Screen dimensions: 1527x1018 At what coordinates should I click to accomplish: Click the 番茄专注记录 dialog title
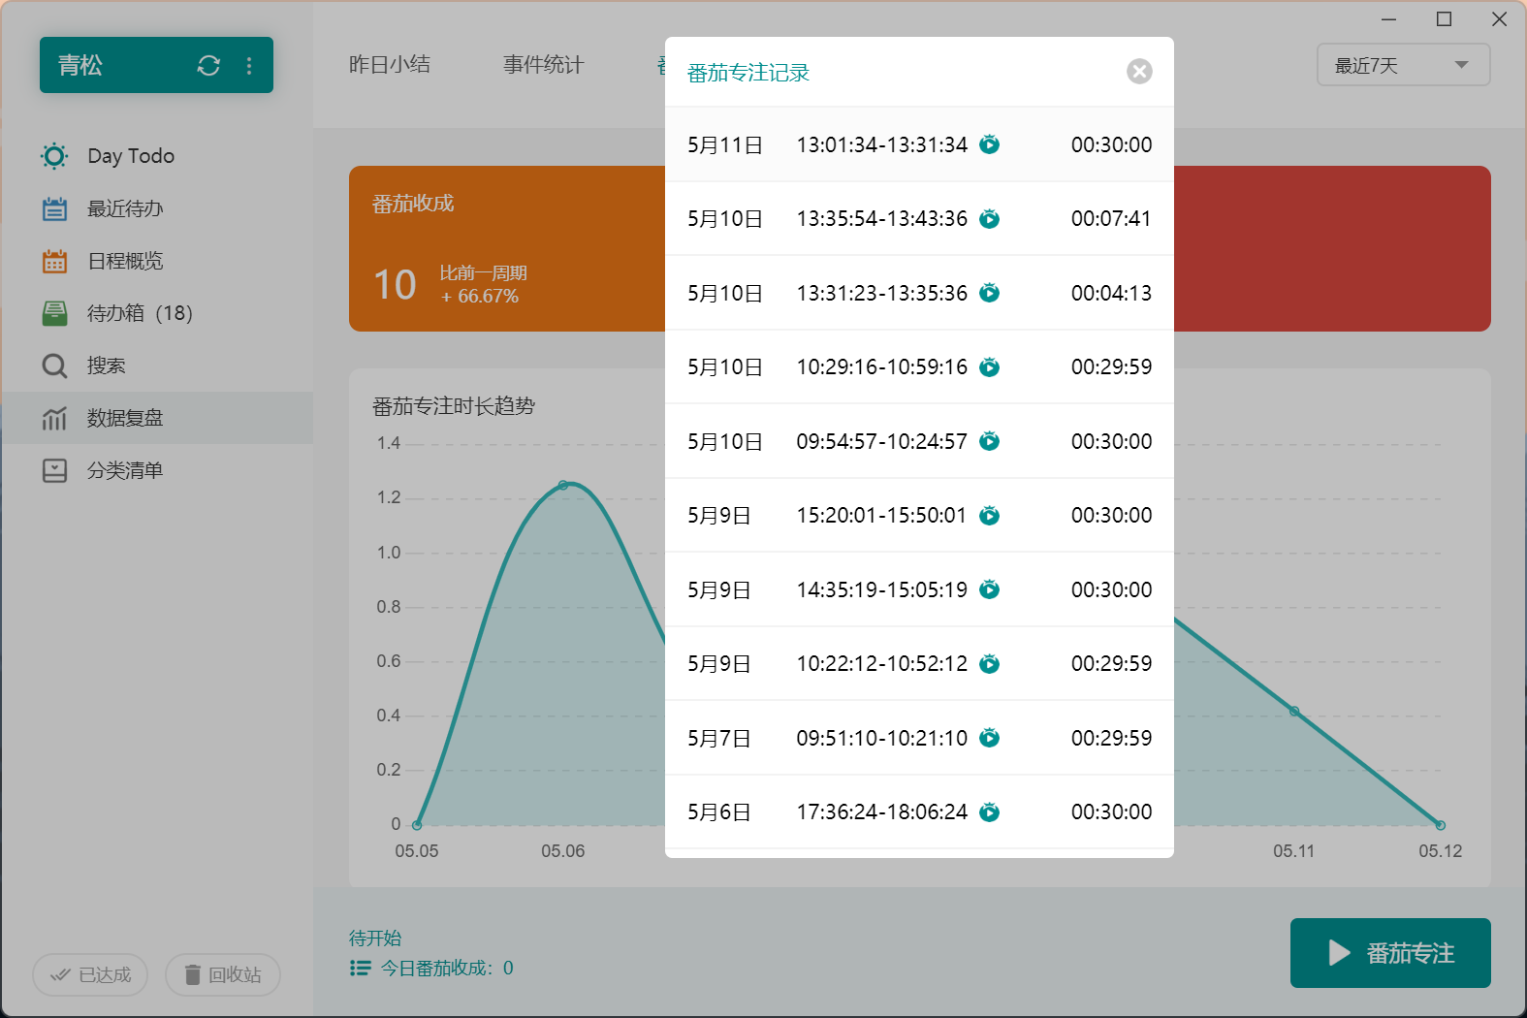748,72
